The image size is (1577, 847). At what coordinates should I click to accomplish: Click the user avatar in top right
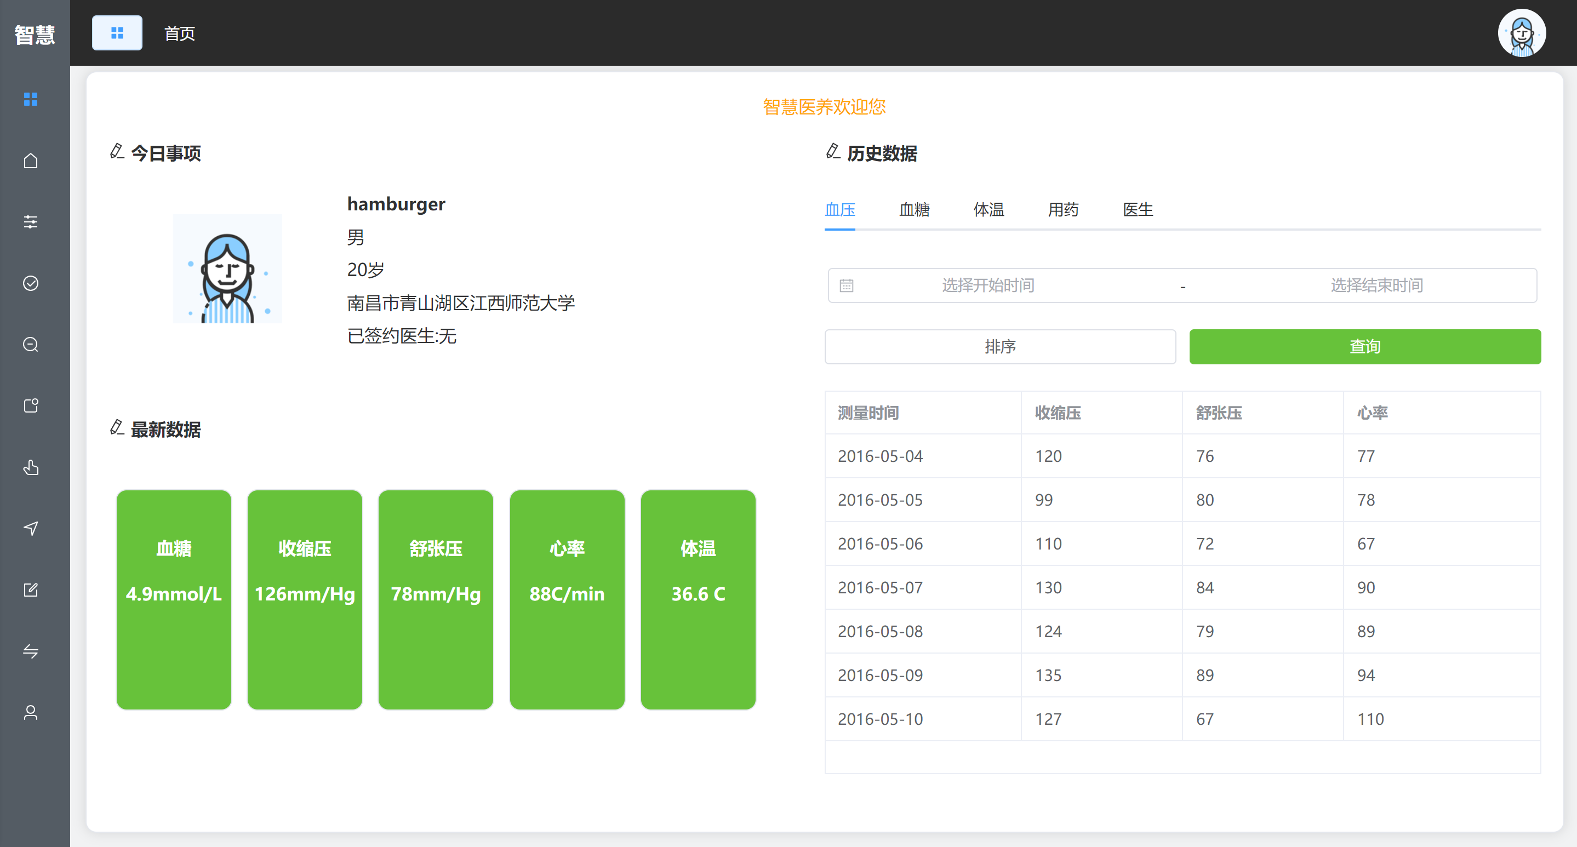pyautogui.click(x=1521, y=33)
